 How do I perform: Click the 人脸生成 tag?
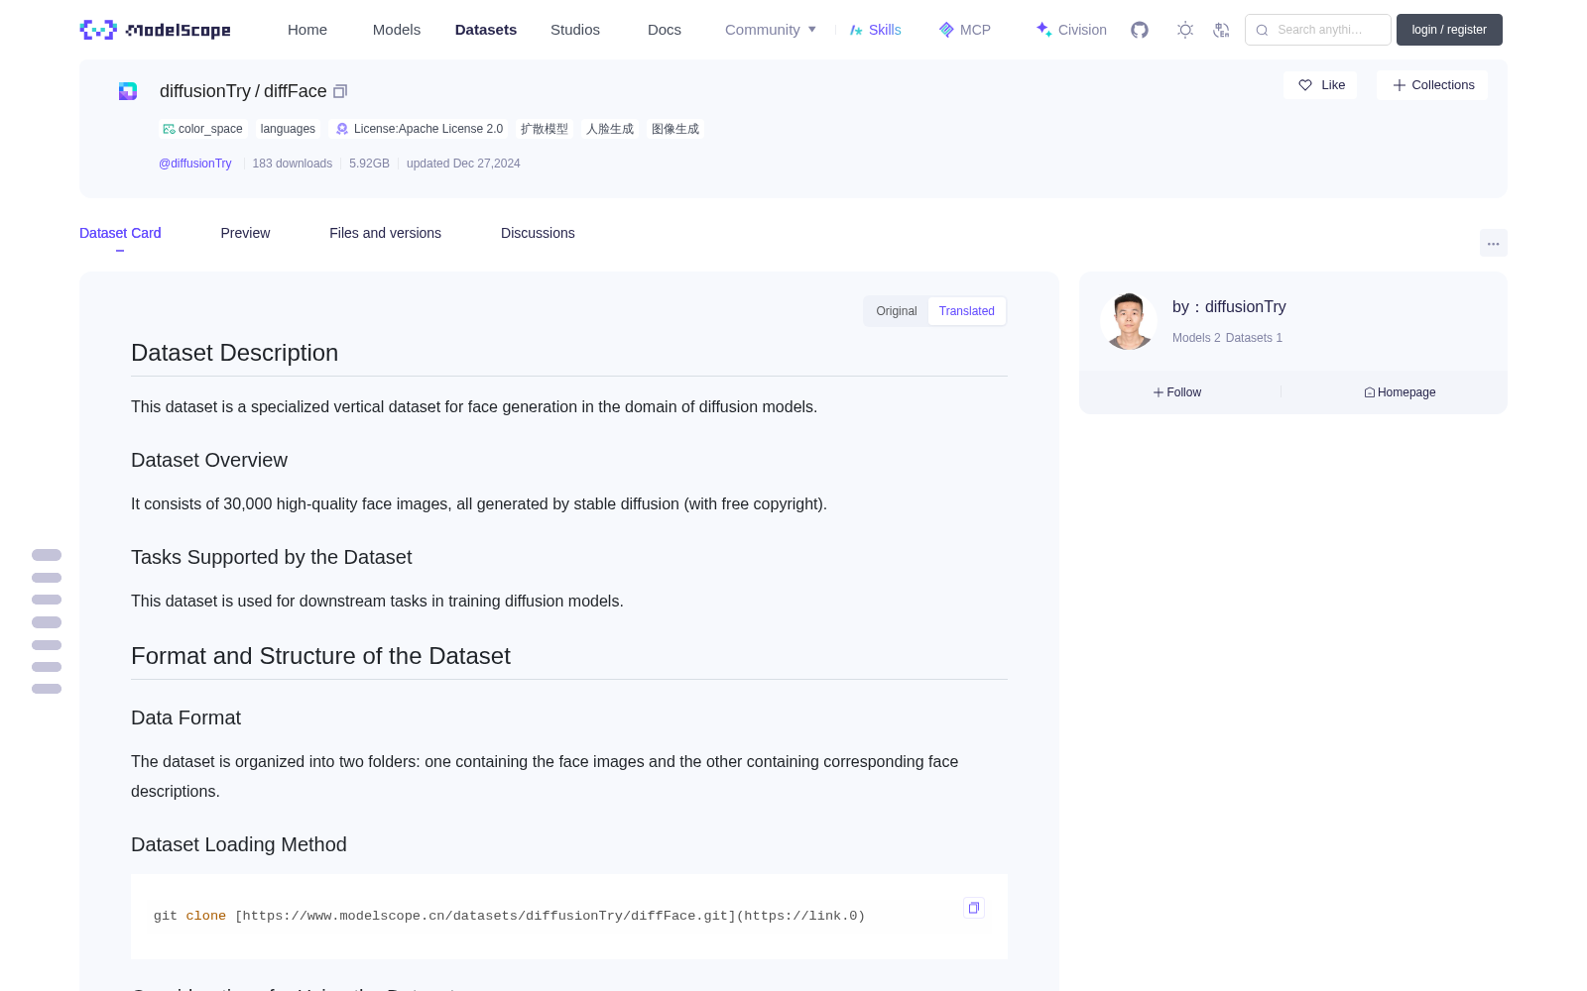click(x=610, y=129)
